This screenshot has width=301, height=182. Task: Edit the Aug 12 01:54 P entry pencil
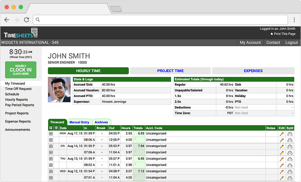[282, 172]
